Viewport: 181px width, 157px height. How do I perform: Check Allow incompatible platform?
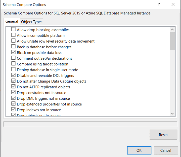click(x=13, y=35)
